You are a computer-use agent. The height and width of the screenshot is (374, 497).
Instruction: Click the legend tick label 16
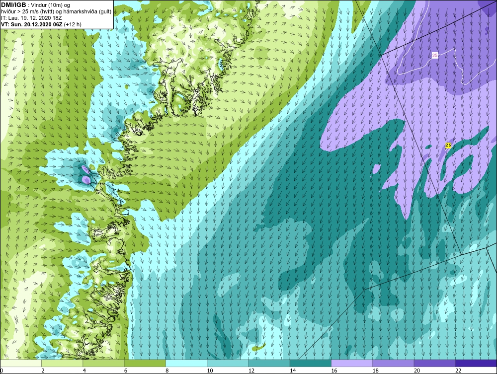[x=334, y=371]
